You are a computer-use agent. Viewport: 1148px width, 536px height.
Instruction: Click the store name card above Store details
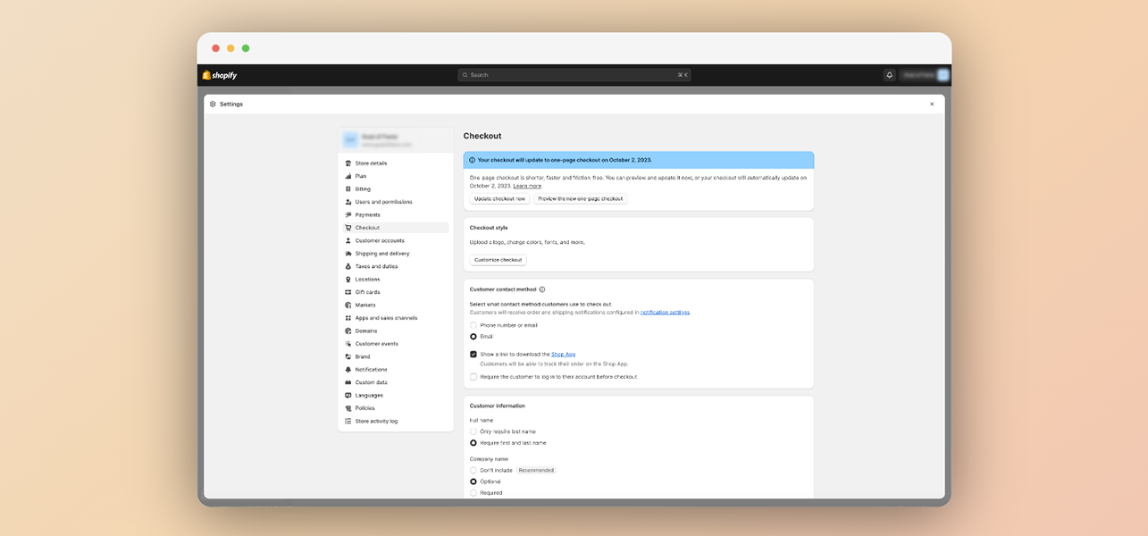click(396, 140)
